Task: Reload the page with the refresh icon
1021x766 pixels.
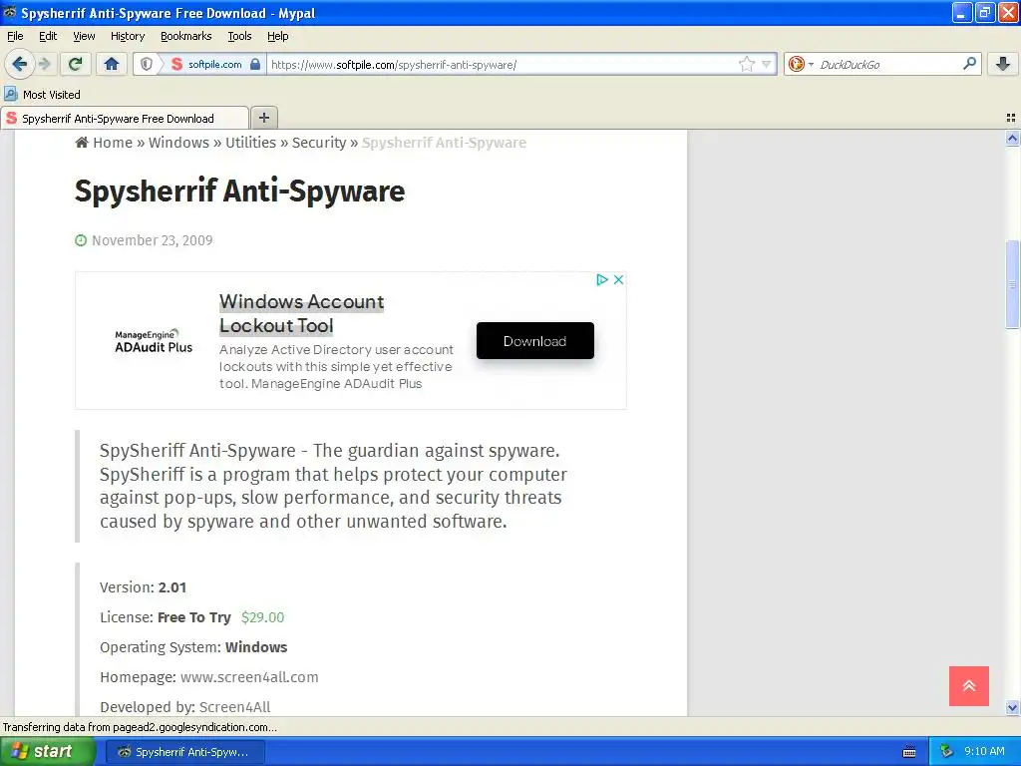Action: (76, 64)
